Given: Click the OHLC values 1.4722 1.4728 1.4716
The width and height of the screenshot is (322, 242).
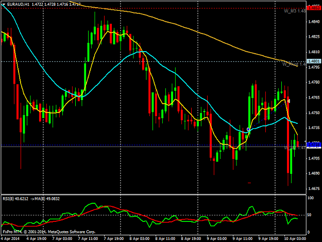Looking at the screenshot, I should coord(49,4).
